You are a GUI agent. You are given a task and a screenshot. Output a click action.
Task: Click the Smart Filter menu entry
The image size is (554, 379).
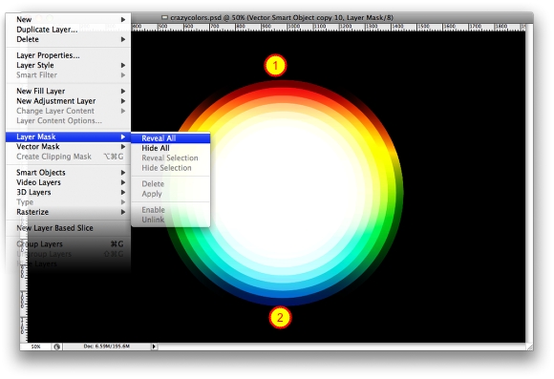[x=68, y=74]
